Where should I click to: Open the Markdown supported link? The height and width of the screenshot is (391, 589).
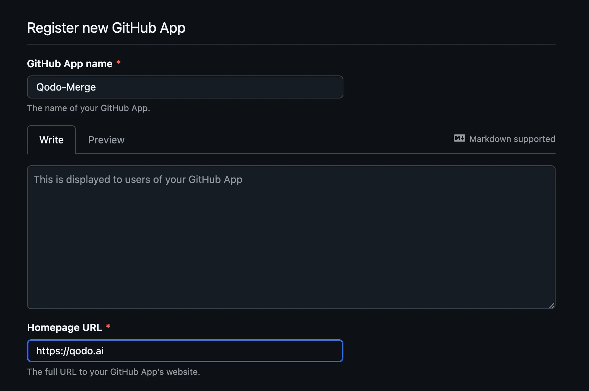[x=504, y=139]
